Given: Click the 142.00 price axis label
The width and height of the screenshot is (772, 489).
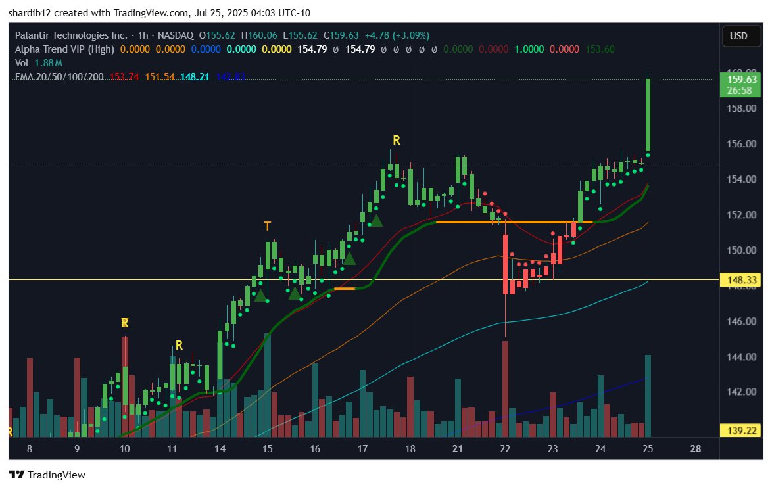Looking at the screenshot, I should 742,392.
